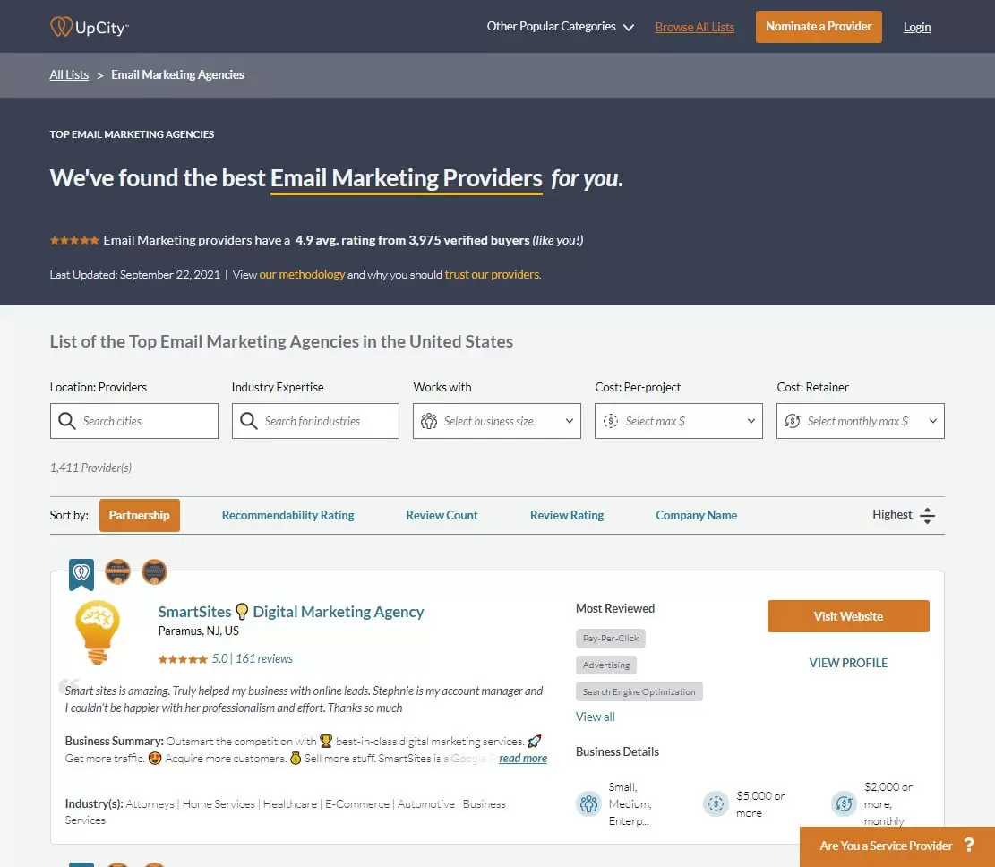Select the Advertising tag
The height and width of the screenshot is (867, 995).
(606, 665)
